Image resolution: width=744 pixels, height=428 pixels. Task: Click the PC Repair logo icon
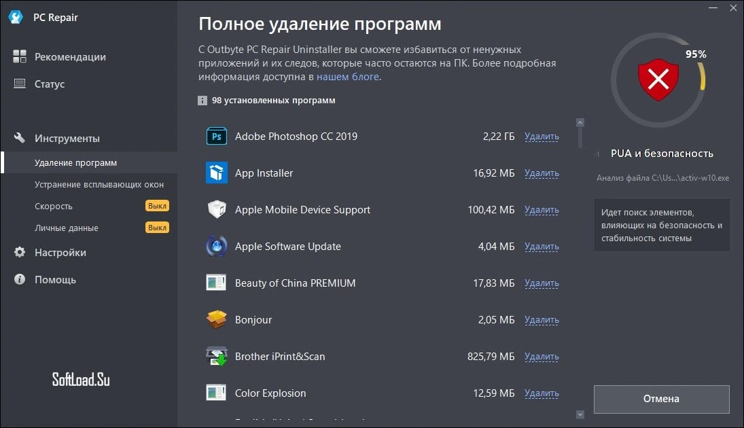pos(16,17)
